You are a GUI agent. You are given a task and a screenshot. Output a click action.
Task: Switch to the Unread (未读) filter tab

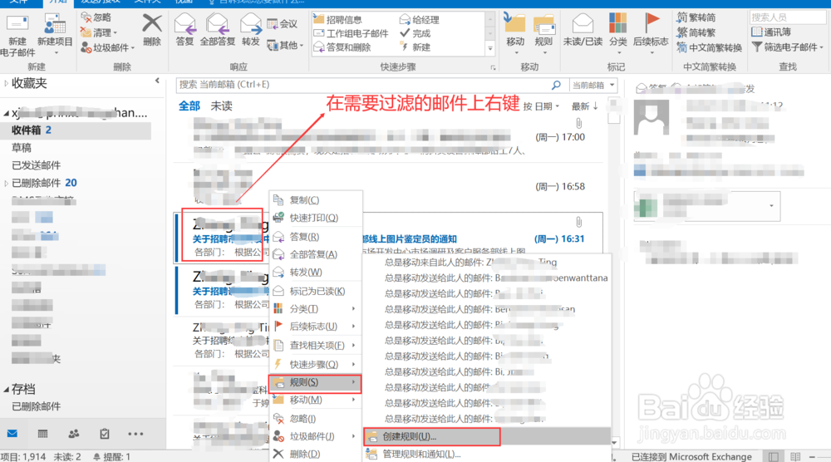pos(222,106)
